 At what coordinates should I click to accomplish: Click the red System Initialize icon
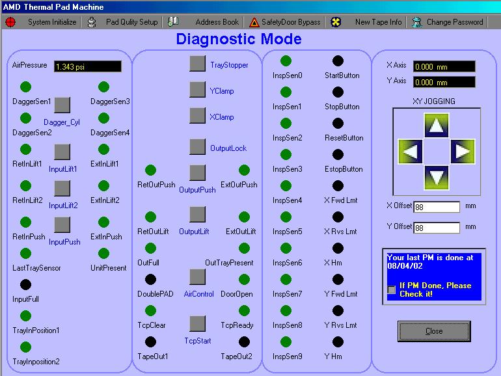10,22
